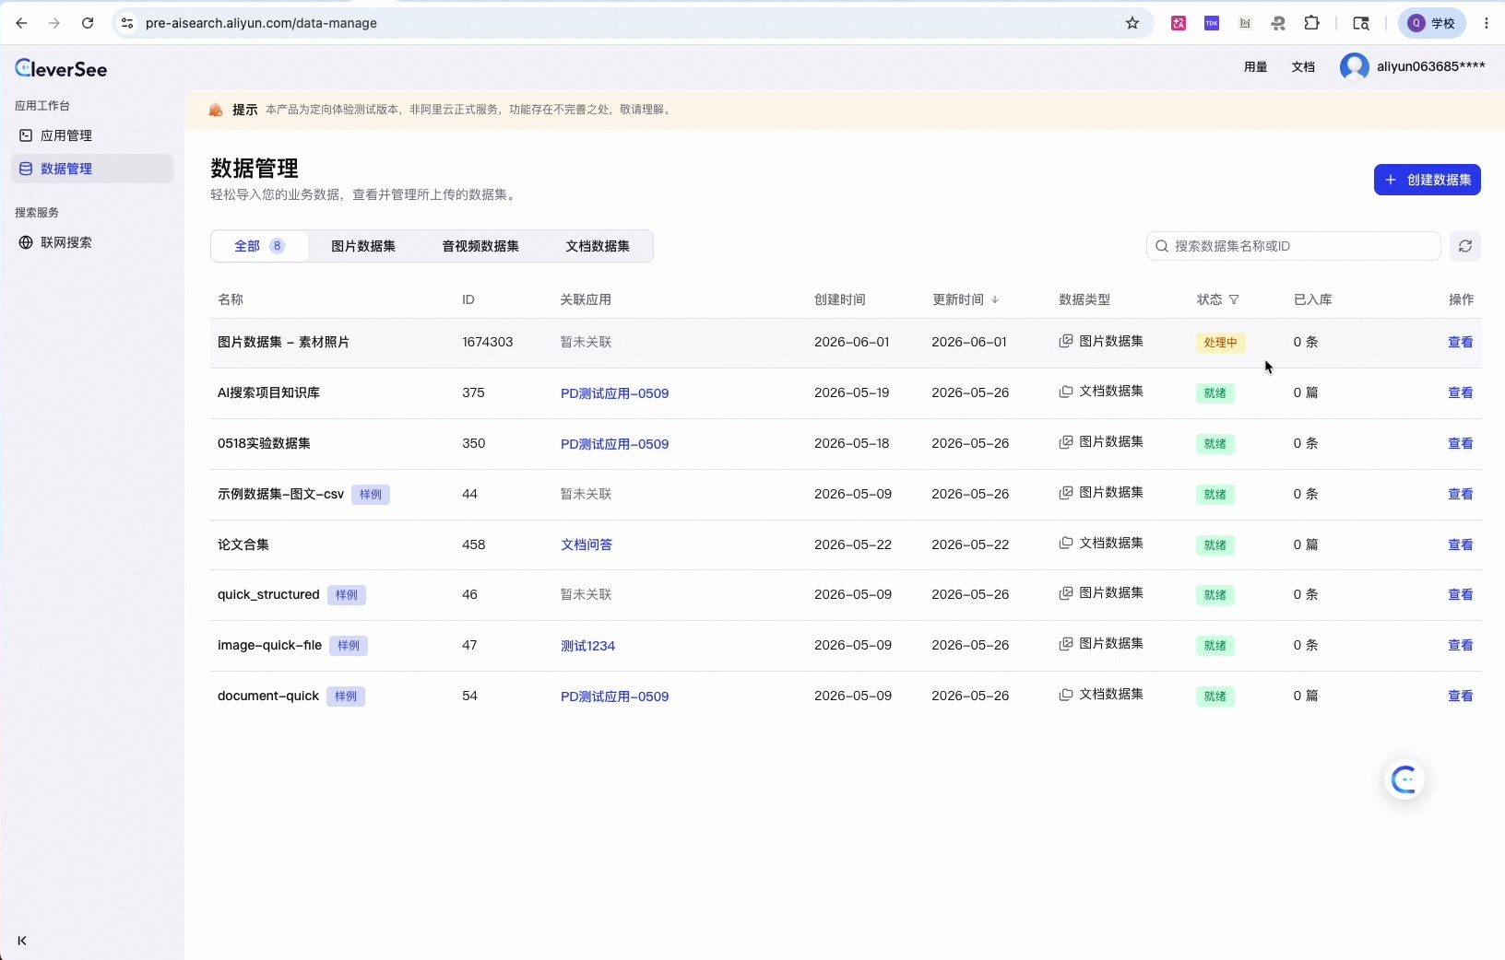Image resolution: width=1505 pixels, height=960 pixels.
Task: Focus the 搜索数据集名称或ID field
Action: [1293, 246]
